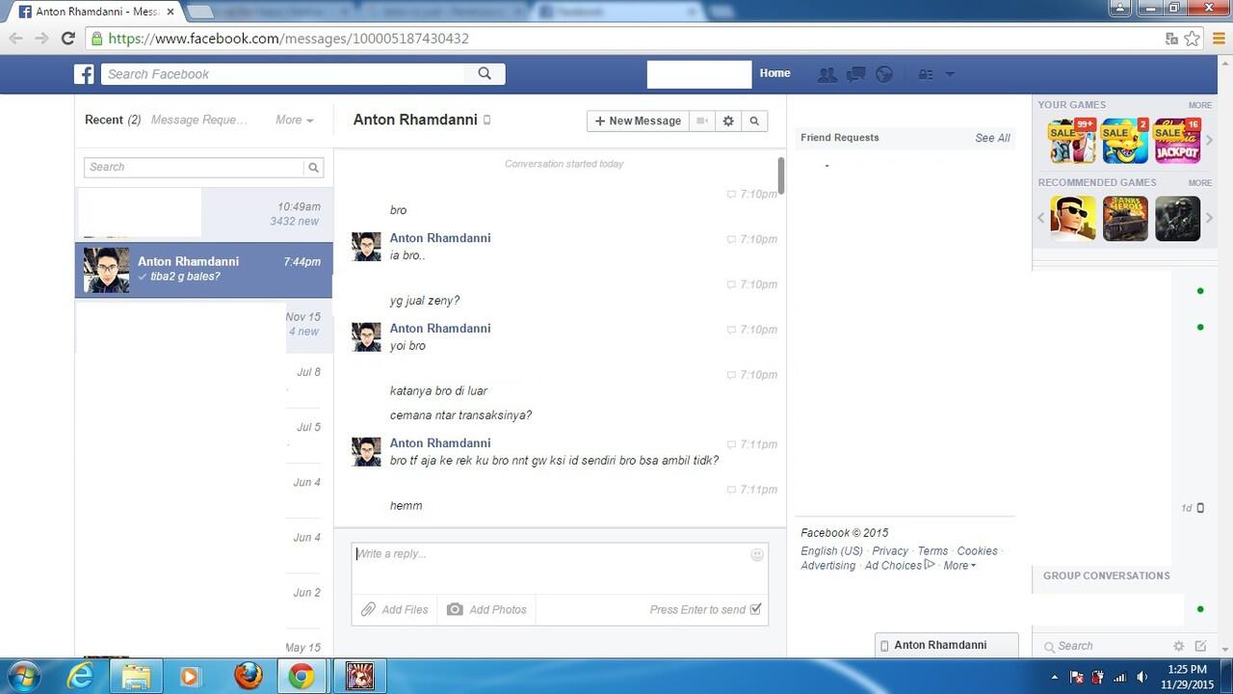
Task: Click sender name above 'ia bro..' message
Action: tap(440, 238)
